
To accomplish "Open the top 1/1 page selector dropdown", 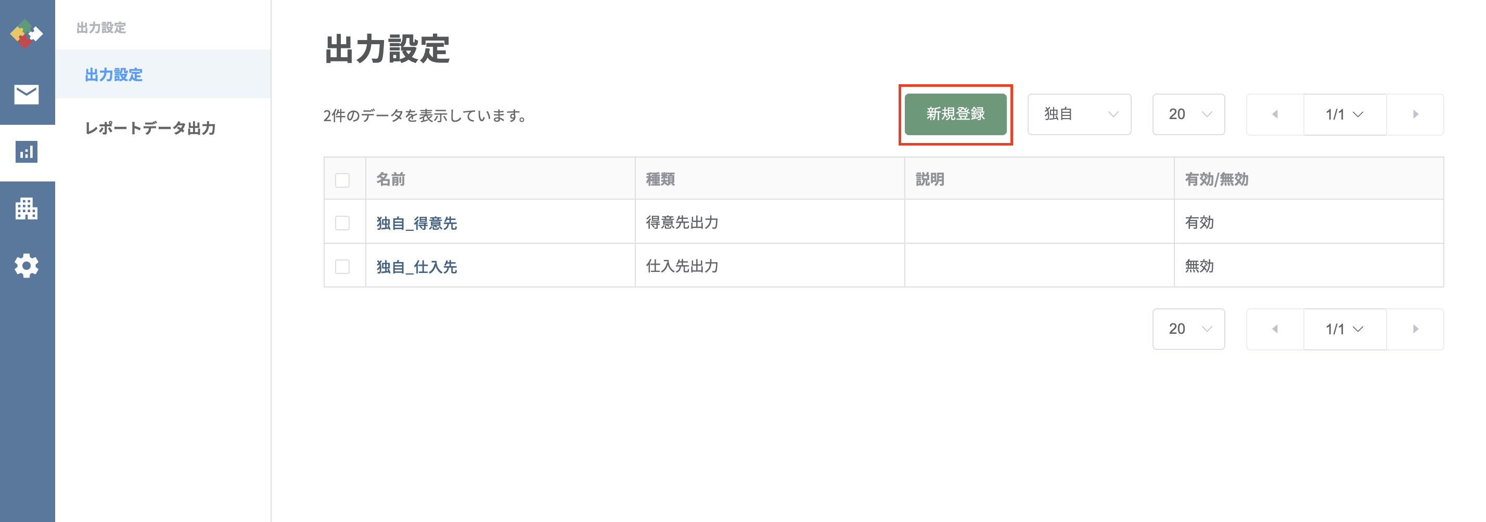I will [1344, 115].
